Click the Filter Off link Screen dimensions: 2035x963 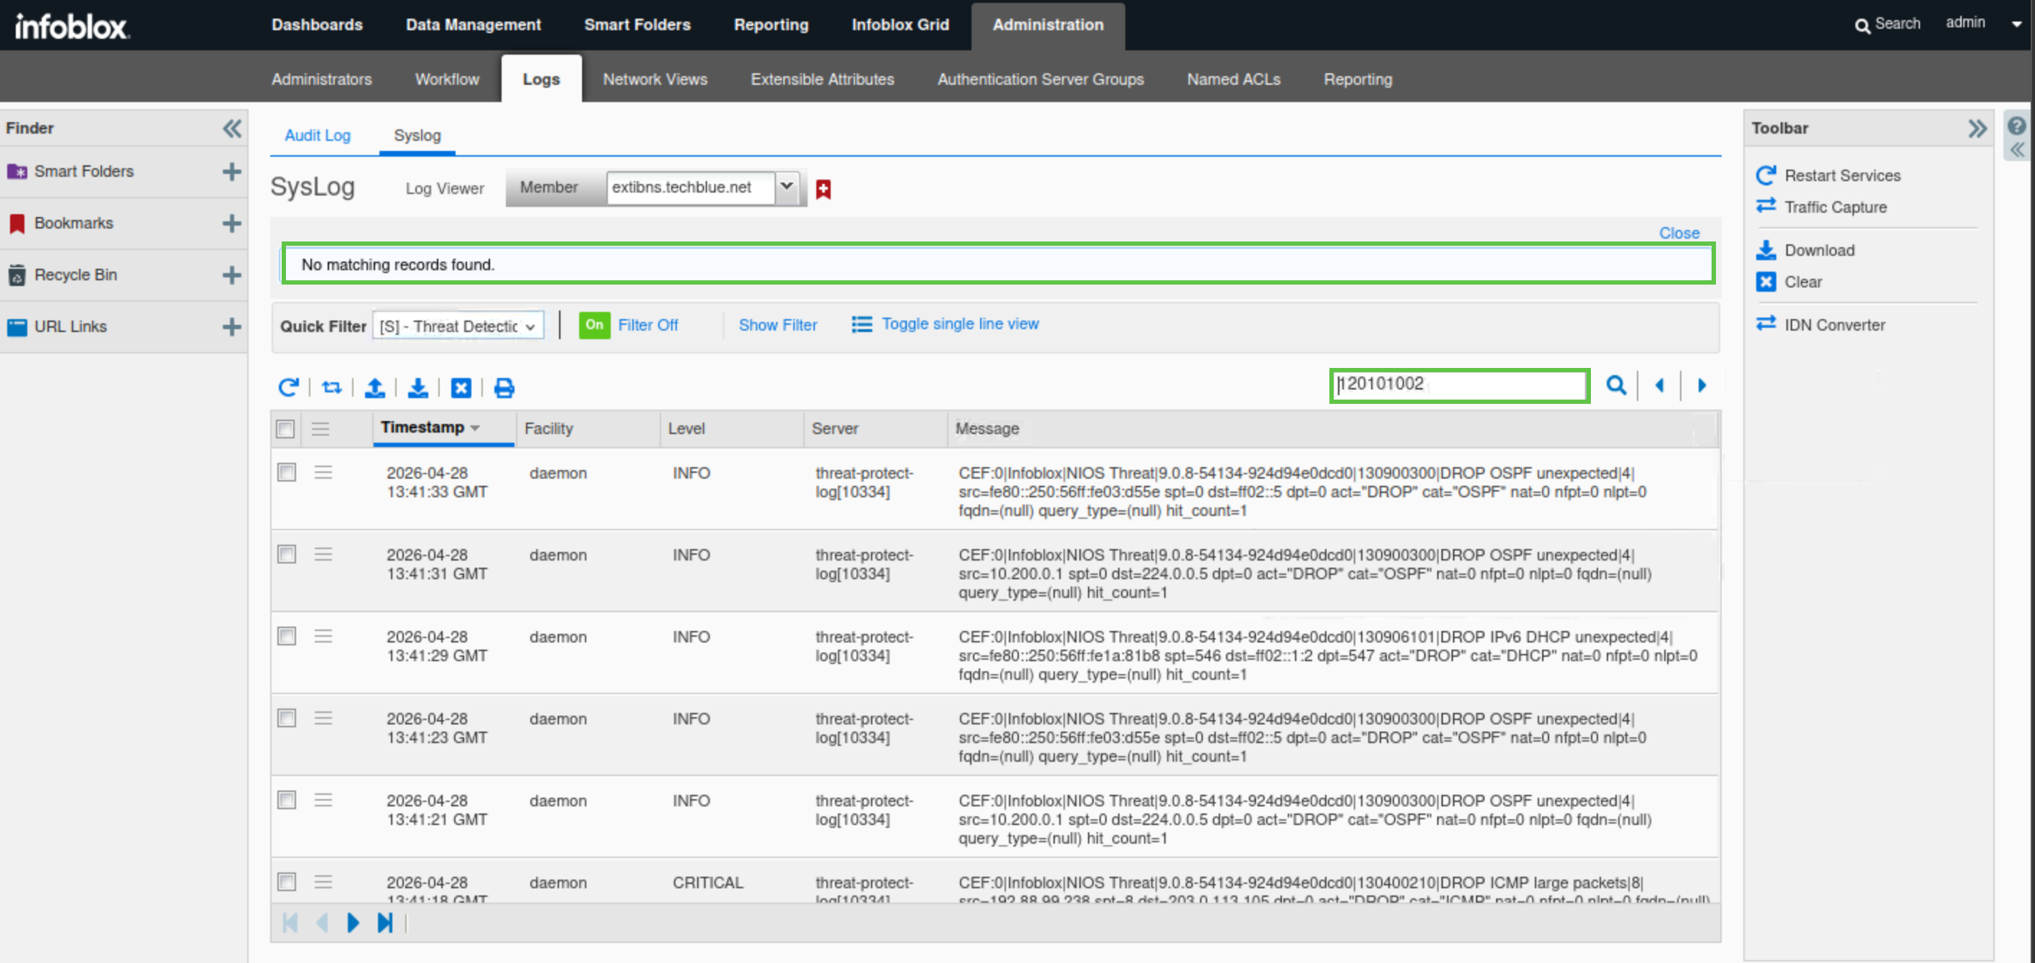(x=647, y=325)
